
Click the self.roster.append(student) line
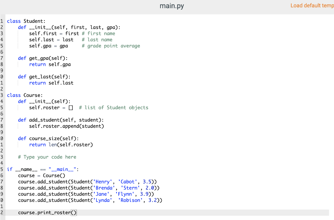[x=67, y=126]
